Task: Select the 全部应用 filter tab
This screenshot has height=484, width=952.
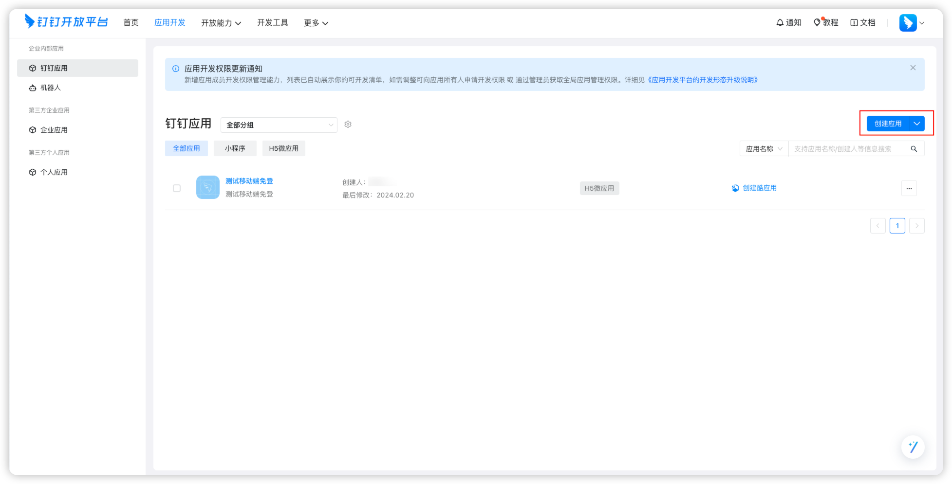Action: pyautogui.click(x=187, y=148)
